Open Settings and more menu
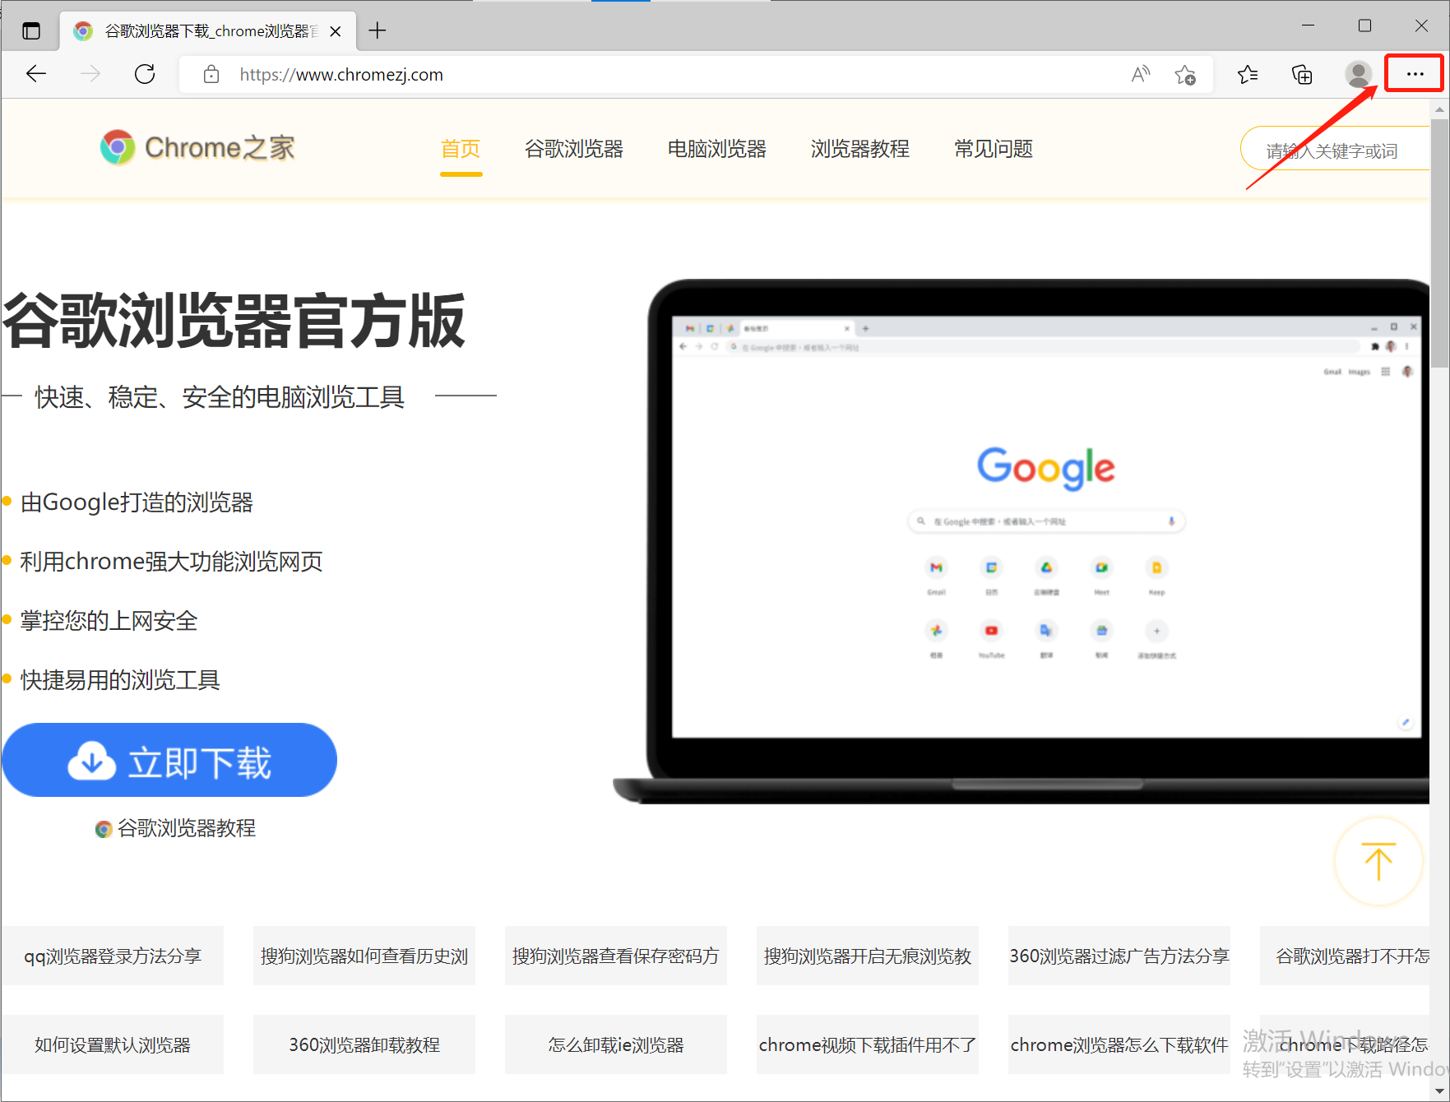The height and width of the screenshot is (1102, 1450). tap(1415, 74)
